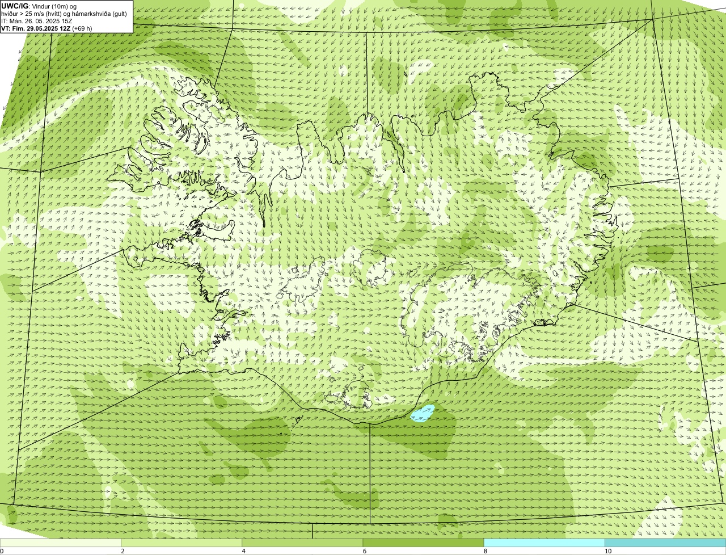Image resolution: width=726 pixels, height=555 pixels.
Task: Click the 'hviður > 25 m/s (hvítt)' description line
Action: pyautogui.click(x=64, y=14)
